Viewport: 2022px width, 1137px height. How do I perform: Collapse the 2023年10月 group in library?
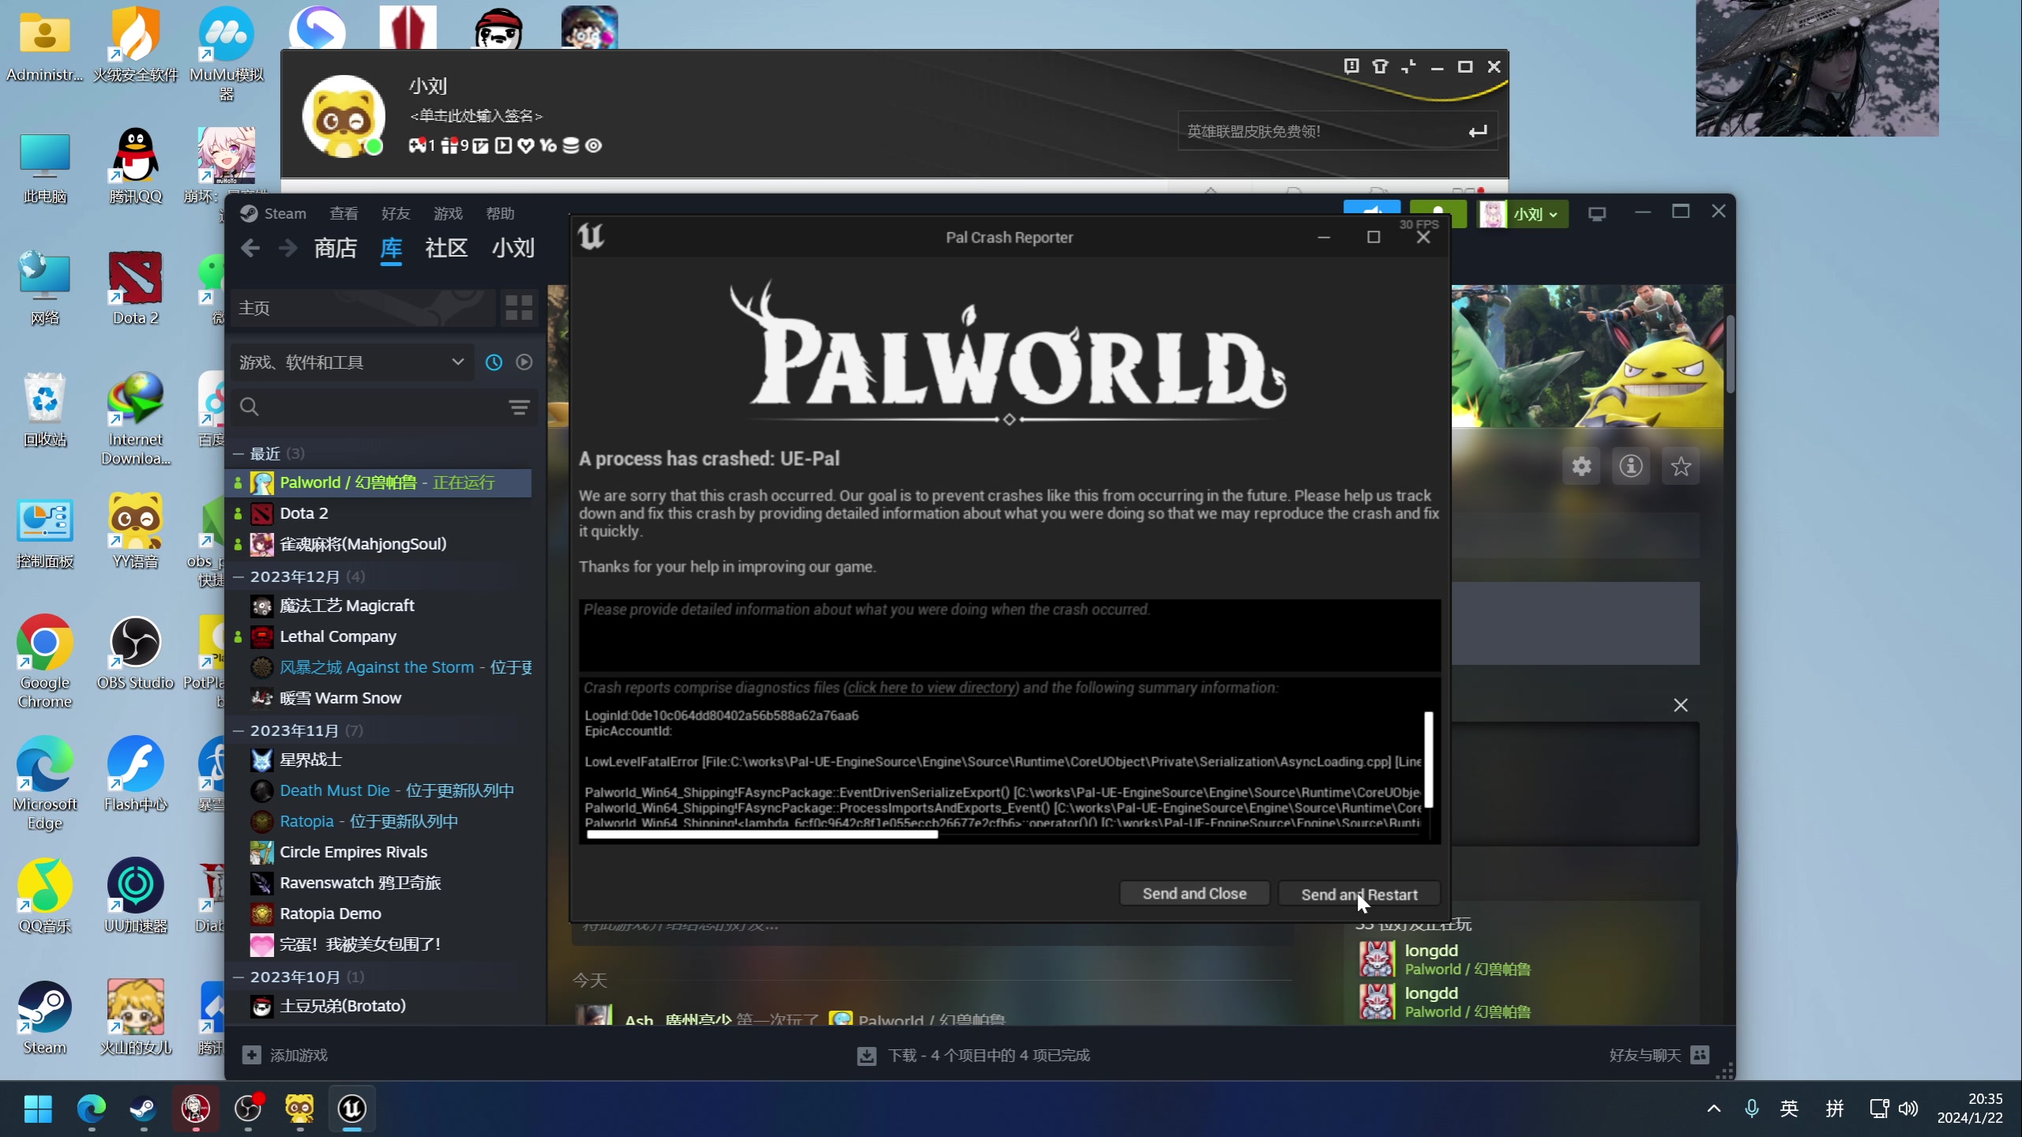point(238,978)
